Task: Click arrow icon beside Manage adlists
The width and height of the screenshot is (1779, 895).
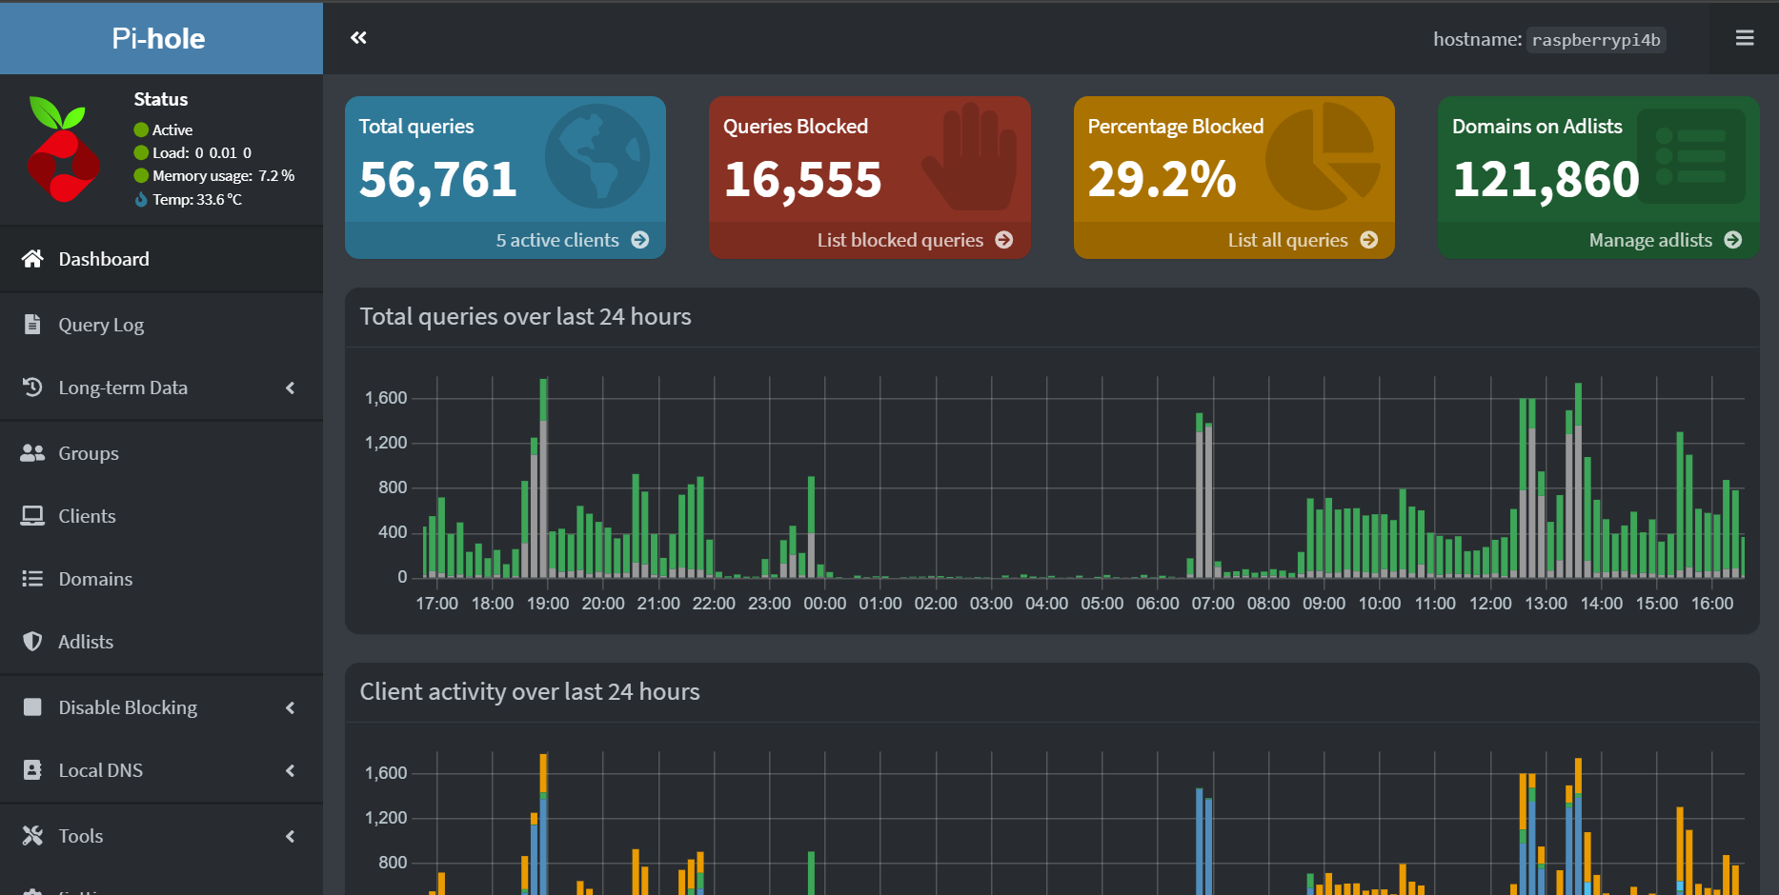Action: (1733, 240)
